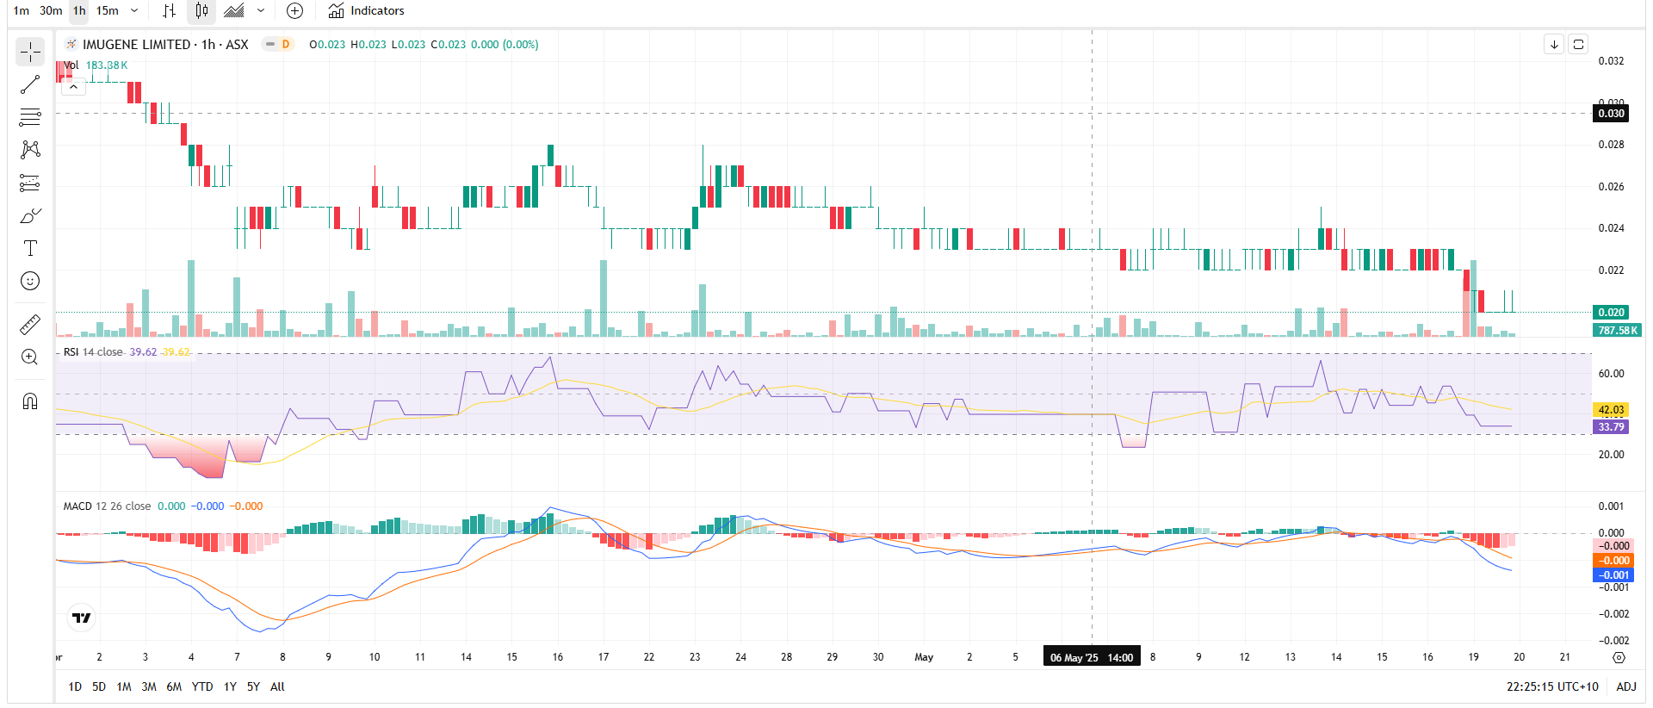Open the Indicators dialog
The image size is (1653, 708).
pyautogui.click(x=366, y=10)
